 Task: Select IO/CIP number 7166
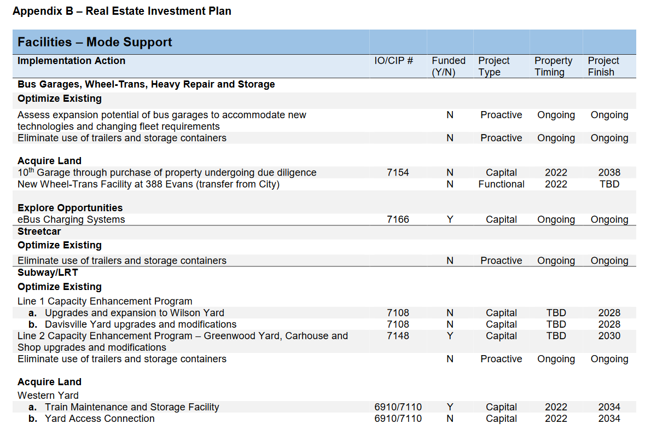(397, 219)
